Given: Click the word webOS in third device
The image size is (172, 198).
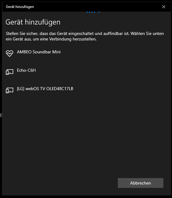Looking at the screenshot, I should 32,89.
